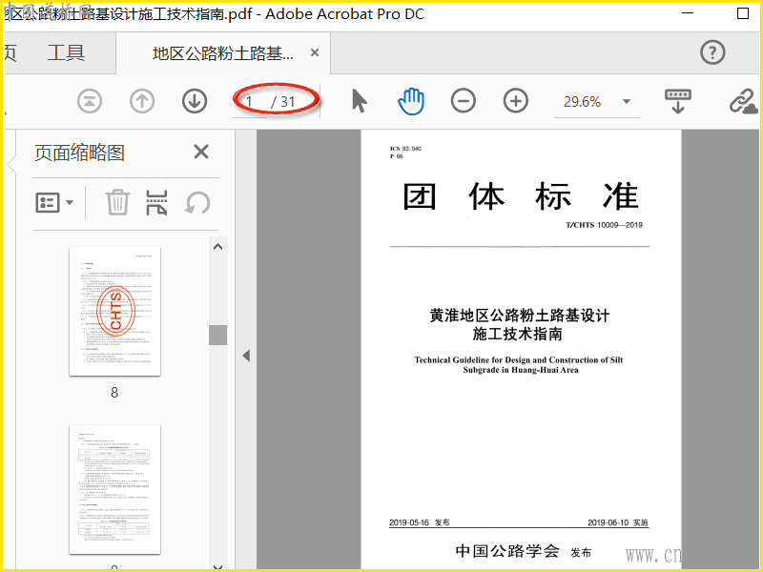Activate the hand pan tool
This screenshot has width=763, height=572.
click(411, 101)
